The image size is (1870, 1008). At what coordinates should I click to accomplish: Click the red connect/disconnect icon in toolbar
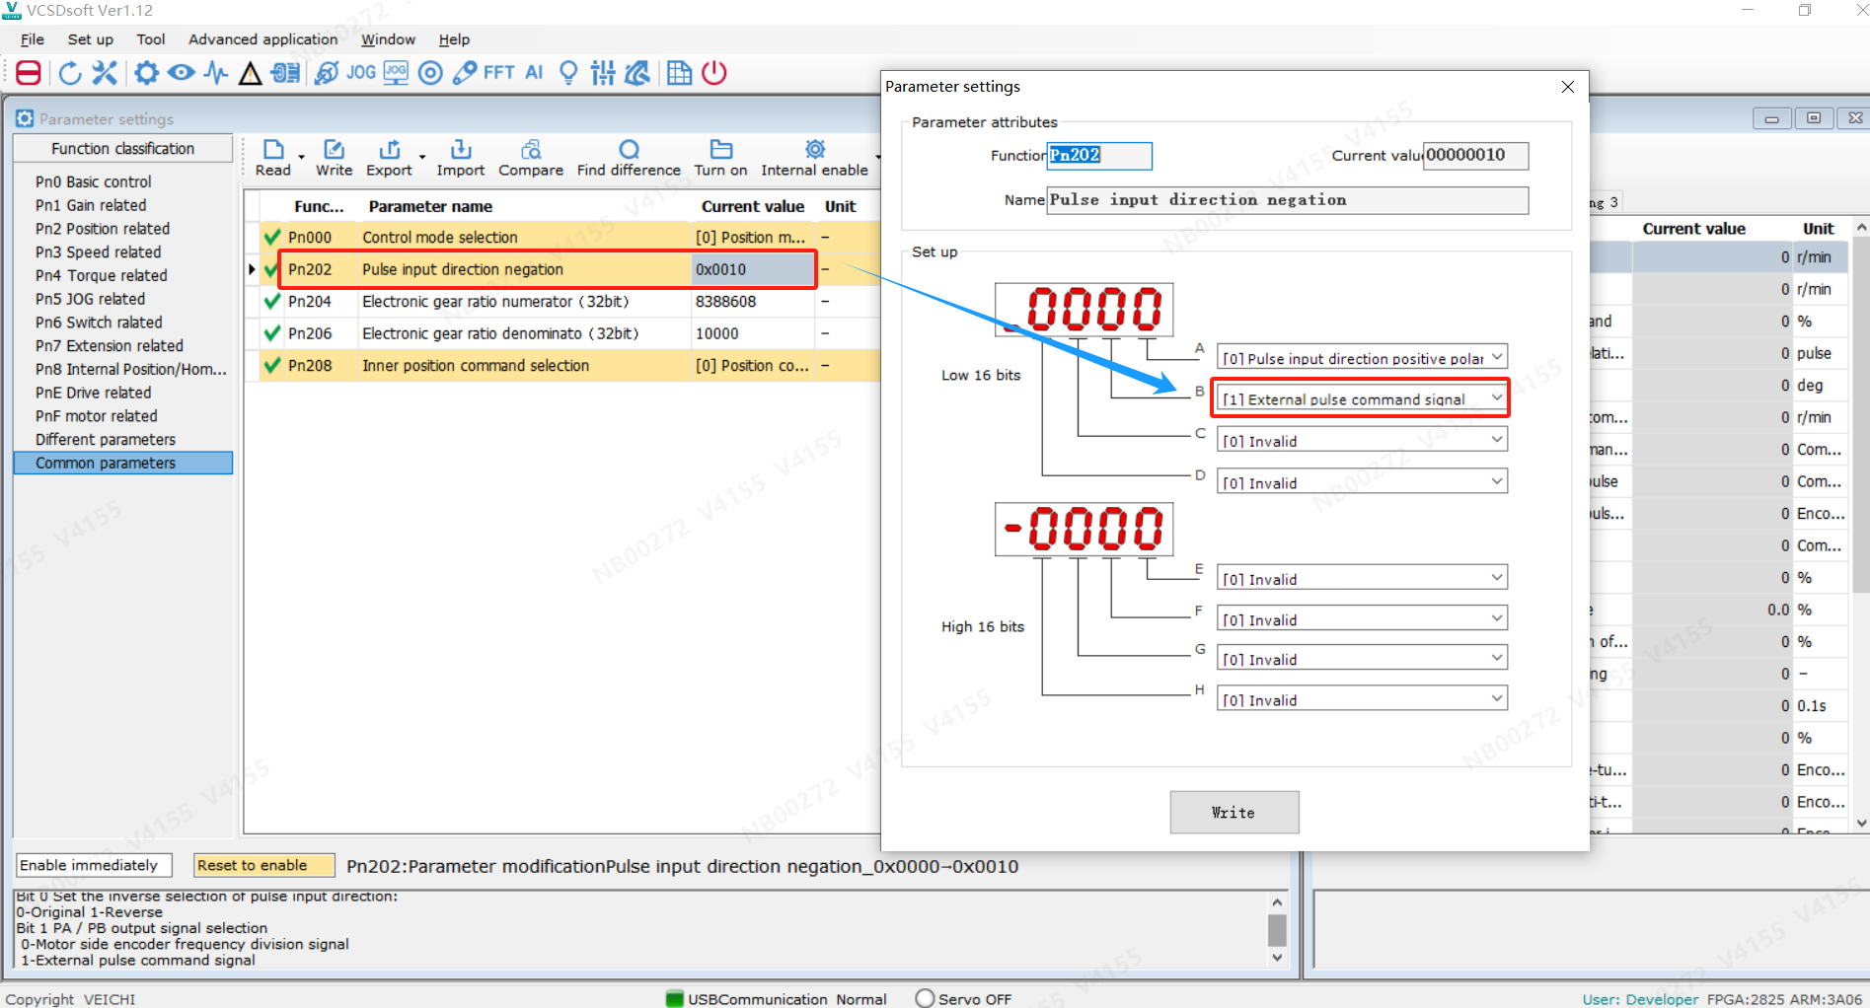[29, 73]
